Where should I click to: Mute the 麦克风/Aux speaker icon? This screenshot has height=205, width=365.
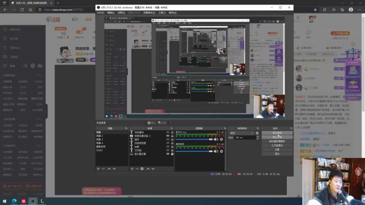tap(216, 139)
